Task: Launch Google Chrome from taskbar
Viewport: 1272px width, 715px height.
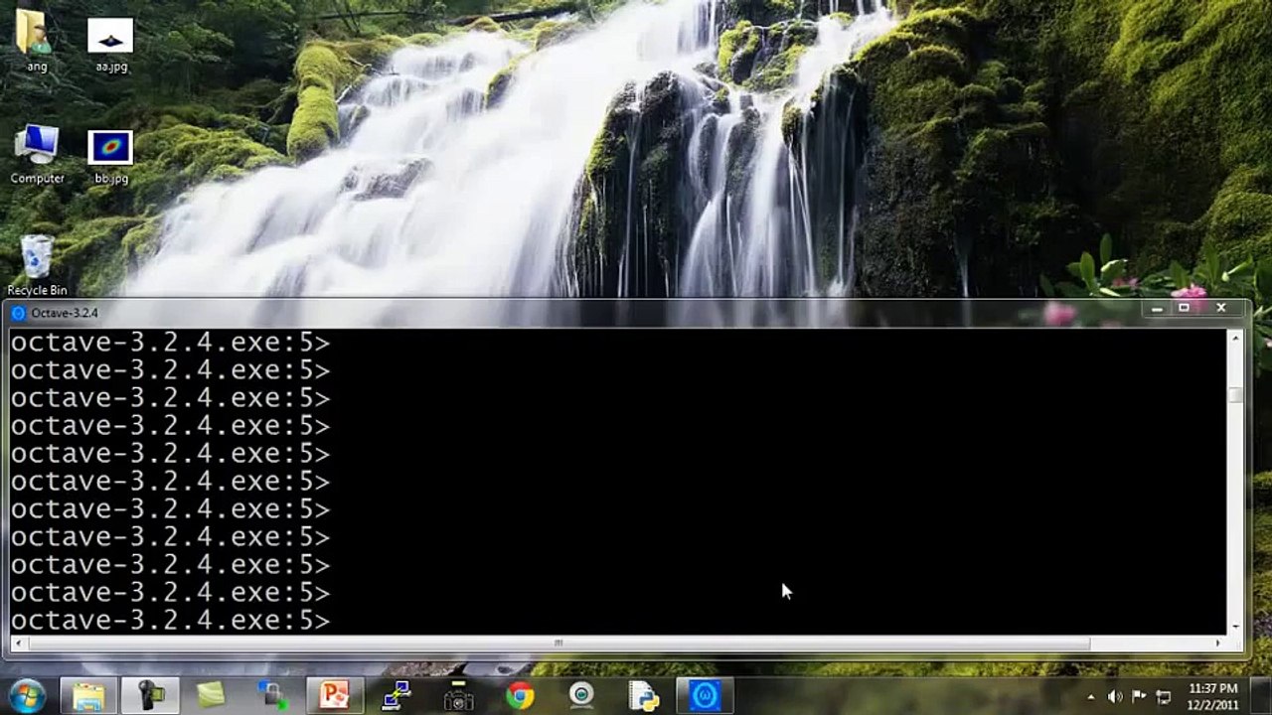Action: 520,695
